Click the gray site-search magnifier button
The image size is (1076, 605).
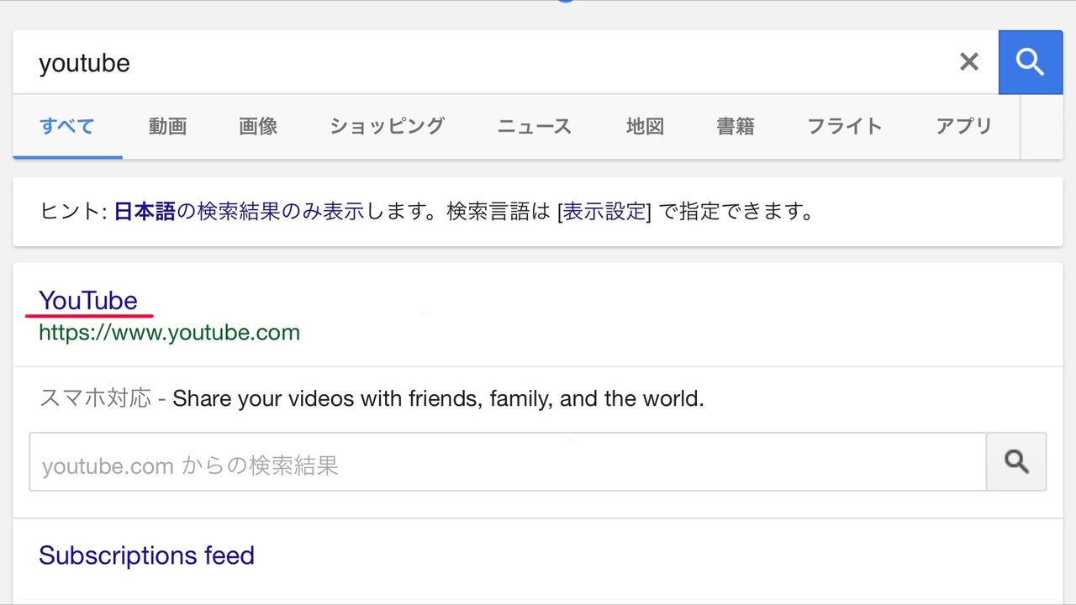coord(1016,462)
